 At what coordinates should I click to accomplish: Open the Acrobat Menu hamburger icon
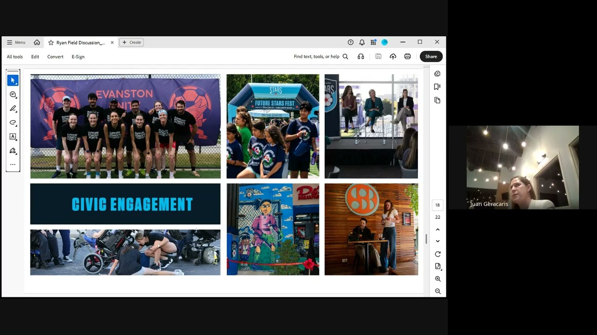[x=9, y=42]
